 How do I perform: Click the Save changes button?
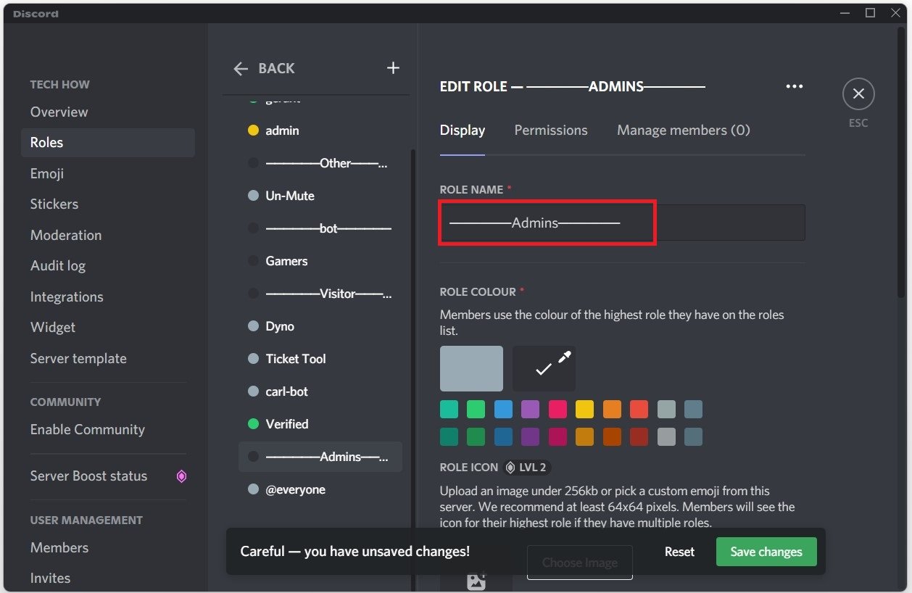[766, 552]
